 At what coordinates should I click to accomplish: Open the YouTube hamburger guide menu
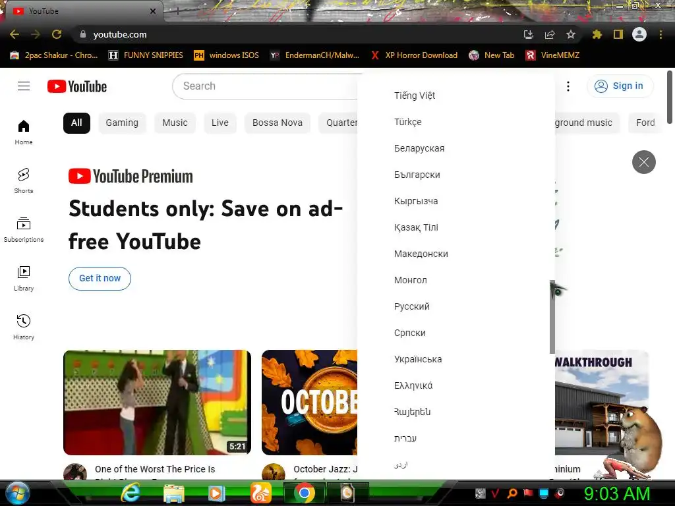coord(24,86)
